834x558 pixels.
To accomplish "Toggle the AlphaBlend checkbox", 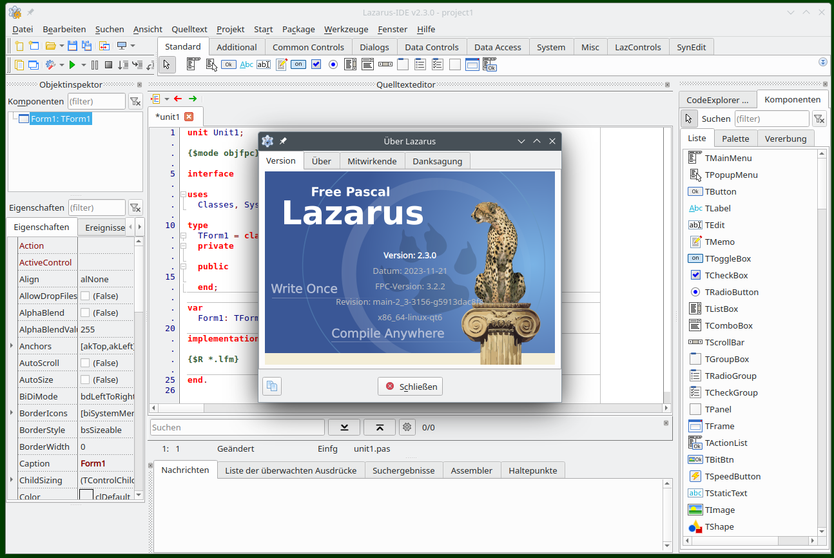I will coord(85,313).
